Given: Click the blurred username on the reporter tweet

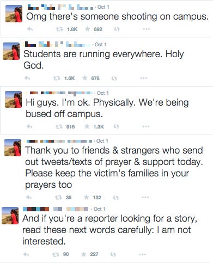Looking at the screenshot, I should (56, 209).
